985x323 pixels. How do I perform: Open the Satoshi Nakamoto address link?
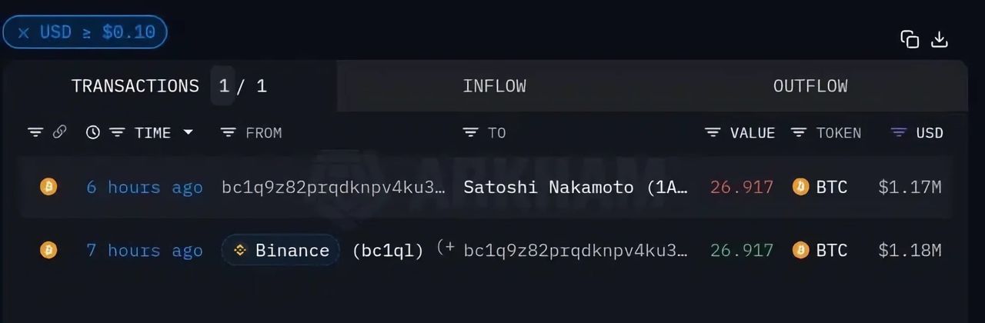pyautogui.click(x=576, y=187)
